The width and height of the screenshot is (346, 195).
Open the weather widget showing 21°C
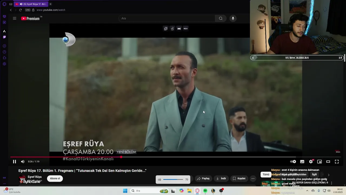click(x=12, y=191)
